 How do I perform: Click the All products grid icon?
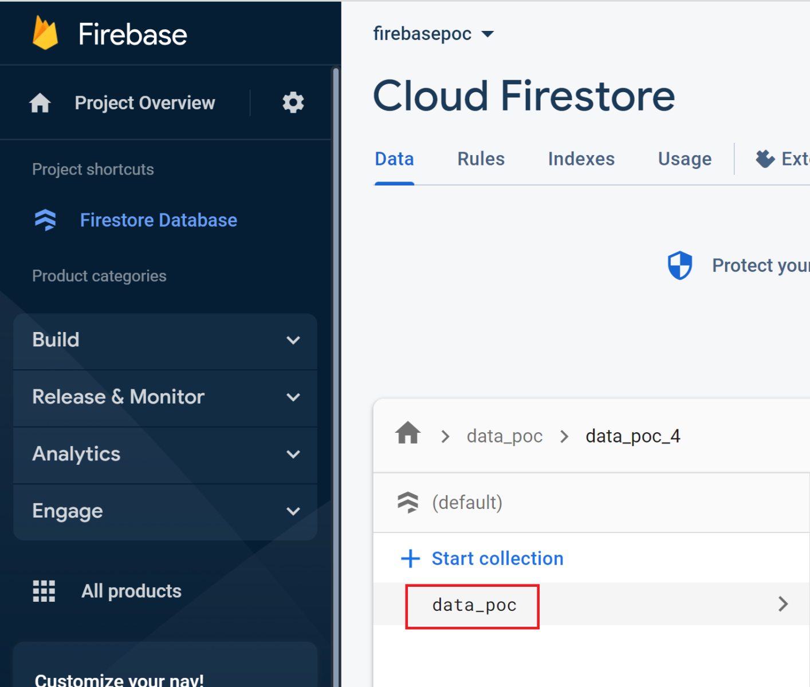(44, 591)
